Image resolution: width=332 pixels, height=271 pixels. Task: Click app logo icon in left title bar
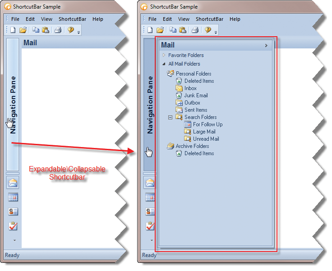tap(8, 7)
